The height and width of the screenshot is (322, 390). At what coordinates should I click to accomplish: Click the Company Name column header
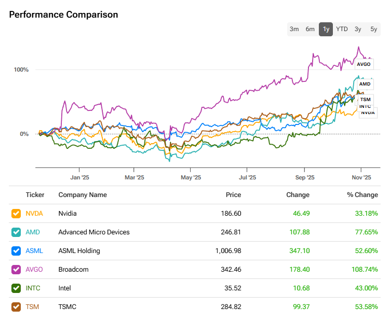(83, 195)
